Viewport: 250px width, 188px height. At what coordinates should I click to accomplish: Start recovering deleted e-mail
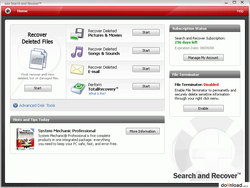[x=146, y=69]
